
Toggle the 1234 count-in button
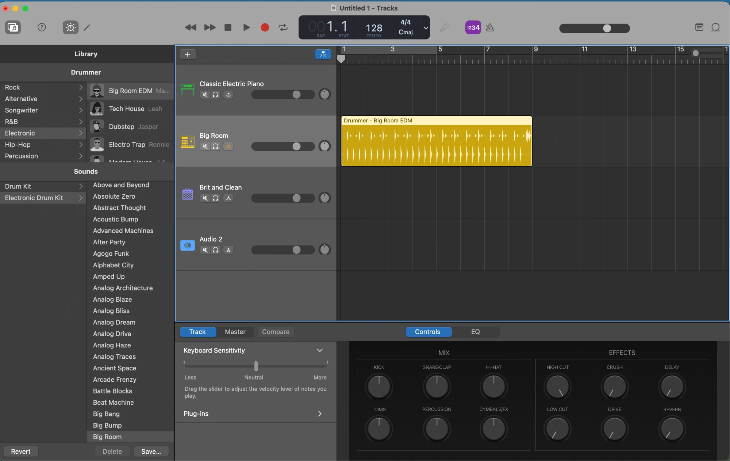click(x=473, y=27)
